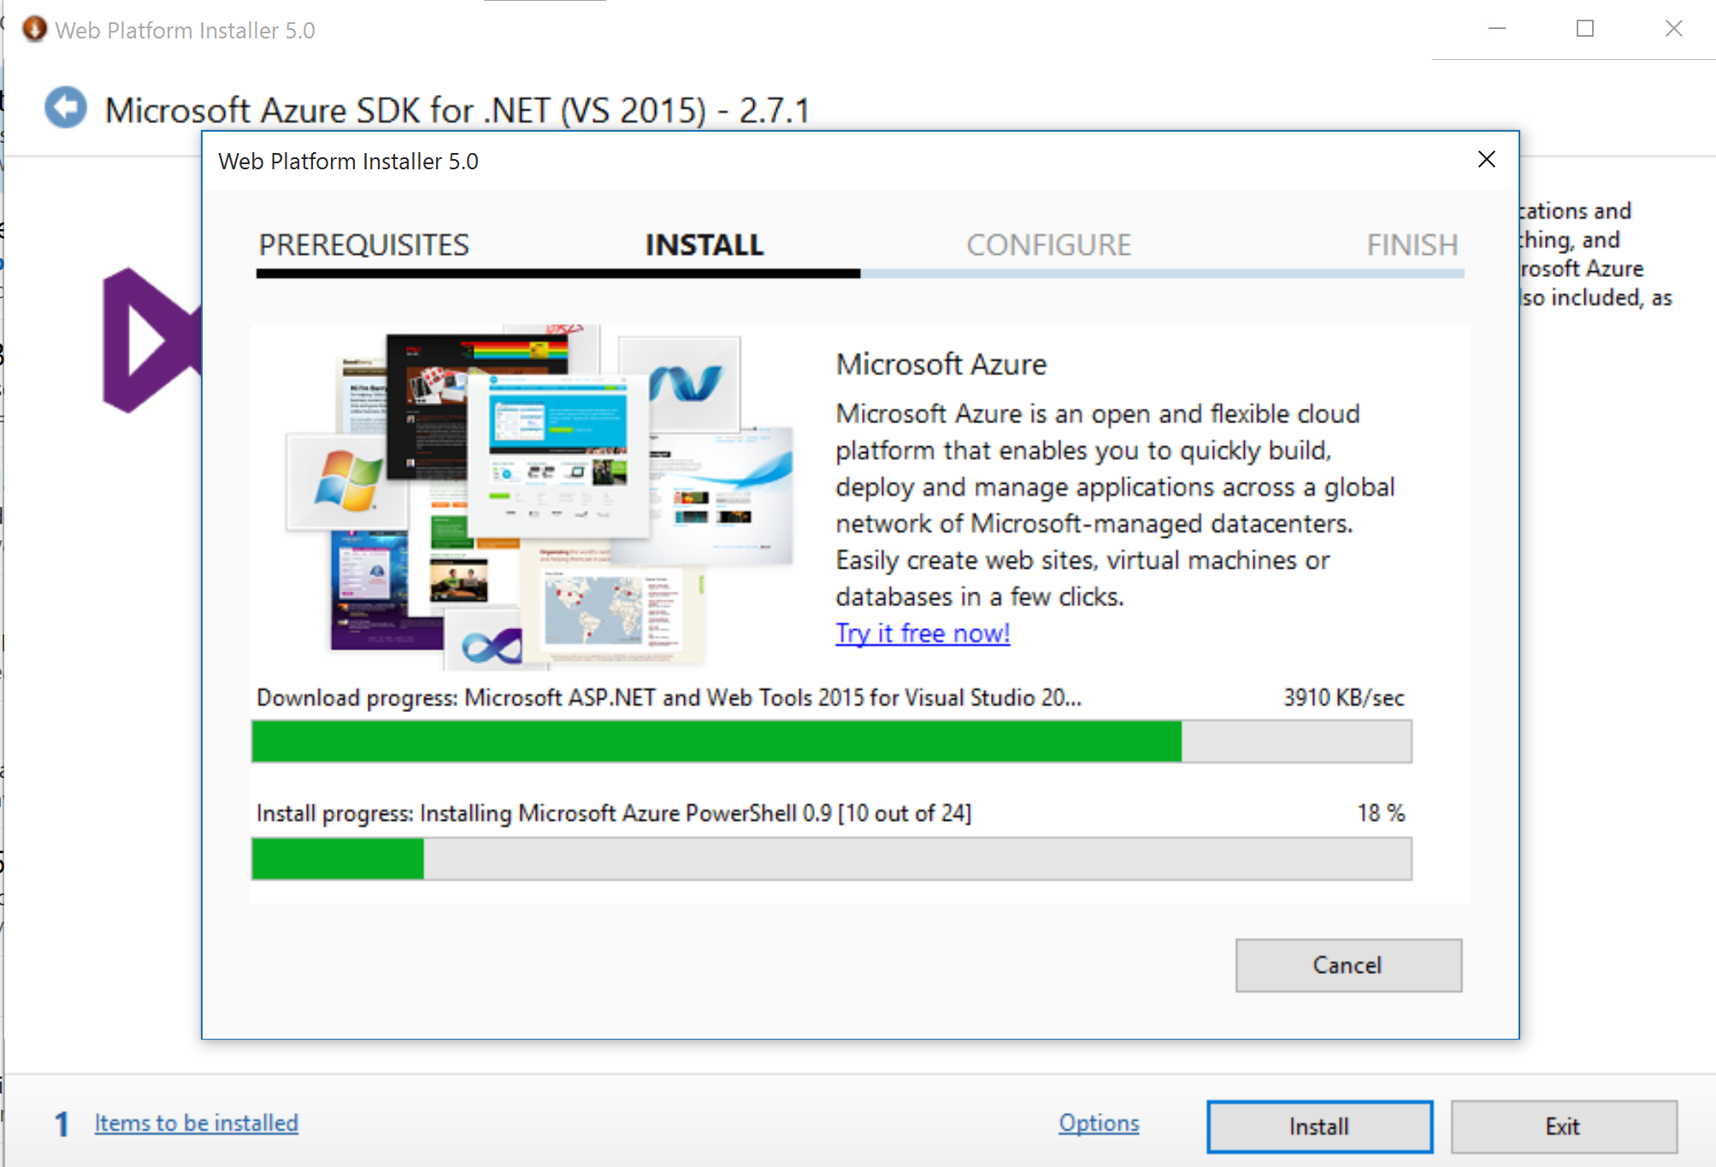Click the step indicator progress line

point(860,274)
